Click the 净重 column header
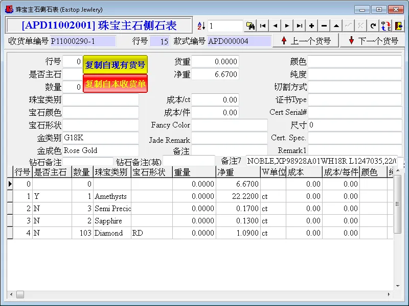Image resolution: width=409 pixels, height=306 pixels. coord(238,172)
